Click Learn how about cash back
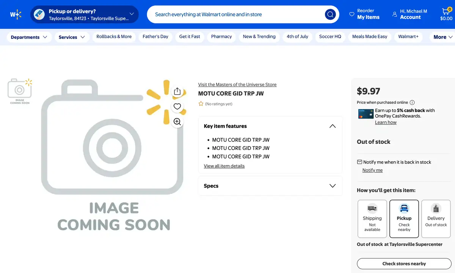 click(x=386, y=122)
